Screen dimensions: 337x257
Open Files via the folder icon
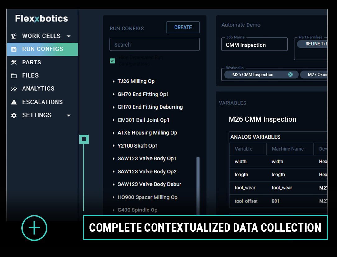coord(14,75)
